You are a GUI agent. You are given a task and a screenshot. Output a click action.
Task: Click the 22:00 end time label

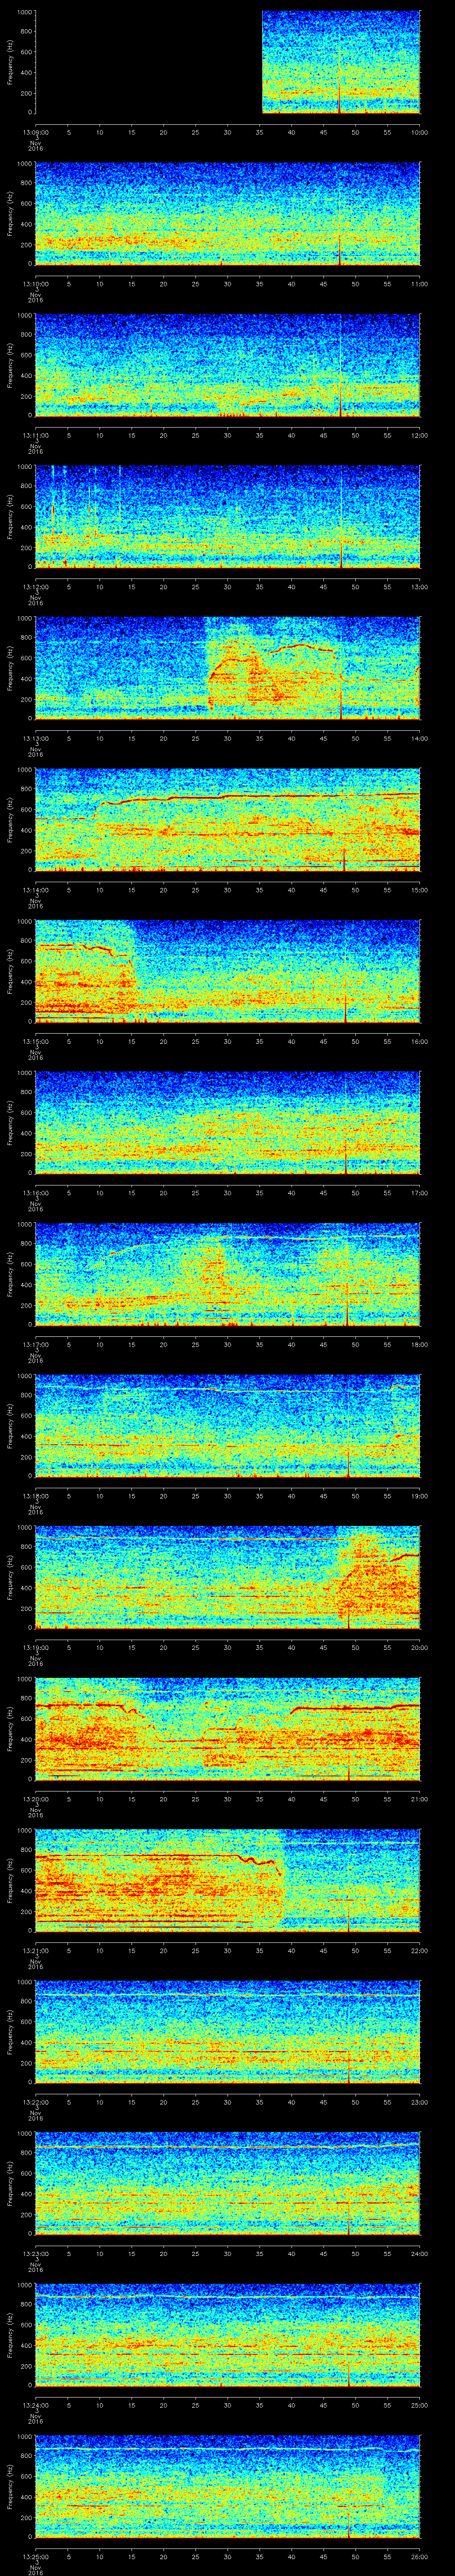click(420, 1951)
